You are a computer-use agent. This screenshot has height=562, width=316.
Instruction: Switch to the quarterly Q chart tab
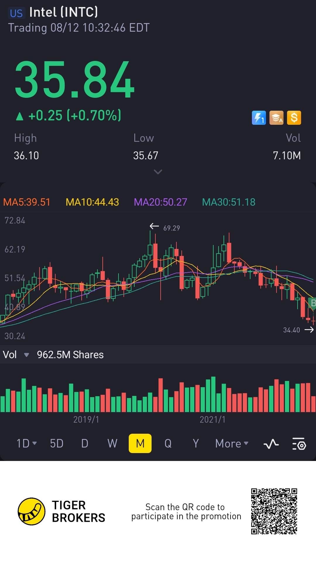coord(168,443)
